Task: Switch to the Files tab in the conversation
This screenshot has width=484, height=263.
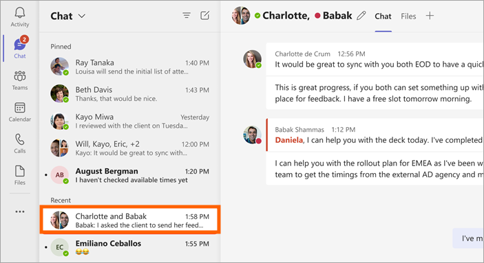Action: click(408, 16)
